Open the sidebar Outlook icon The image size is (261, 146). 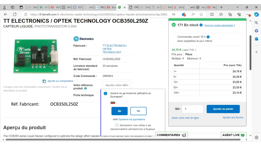[256, 39]
